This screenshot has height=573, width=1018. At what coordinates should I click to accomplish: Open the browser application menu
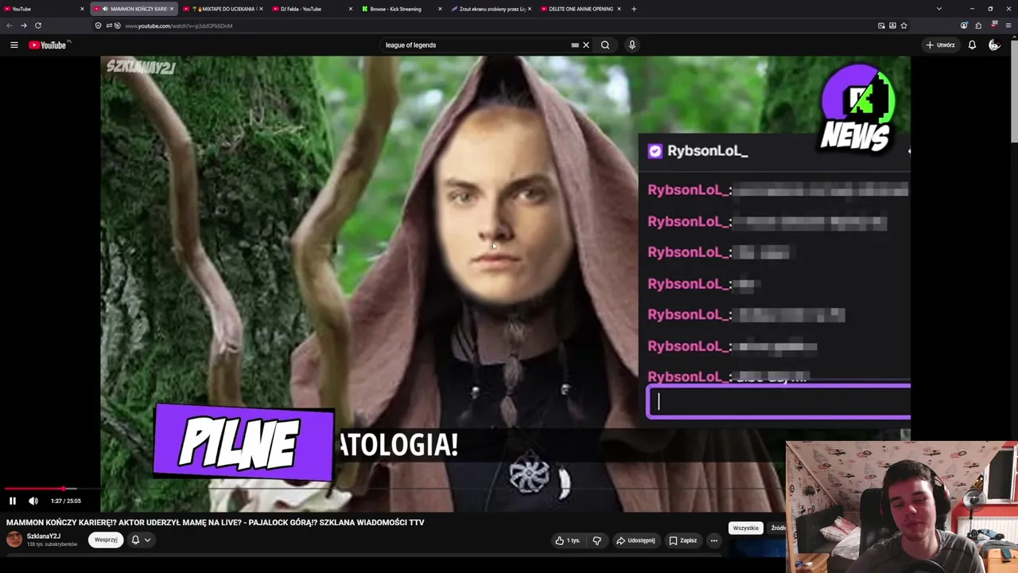(x=1008, y=25)
